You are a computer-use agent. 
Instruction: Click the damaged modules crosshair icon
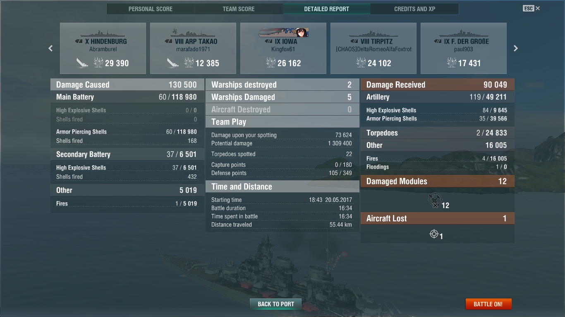(435, 201)
